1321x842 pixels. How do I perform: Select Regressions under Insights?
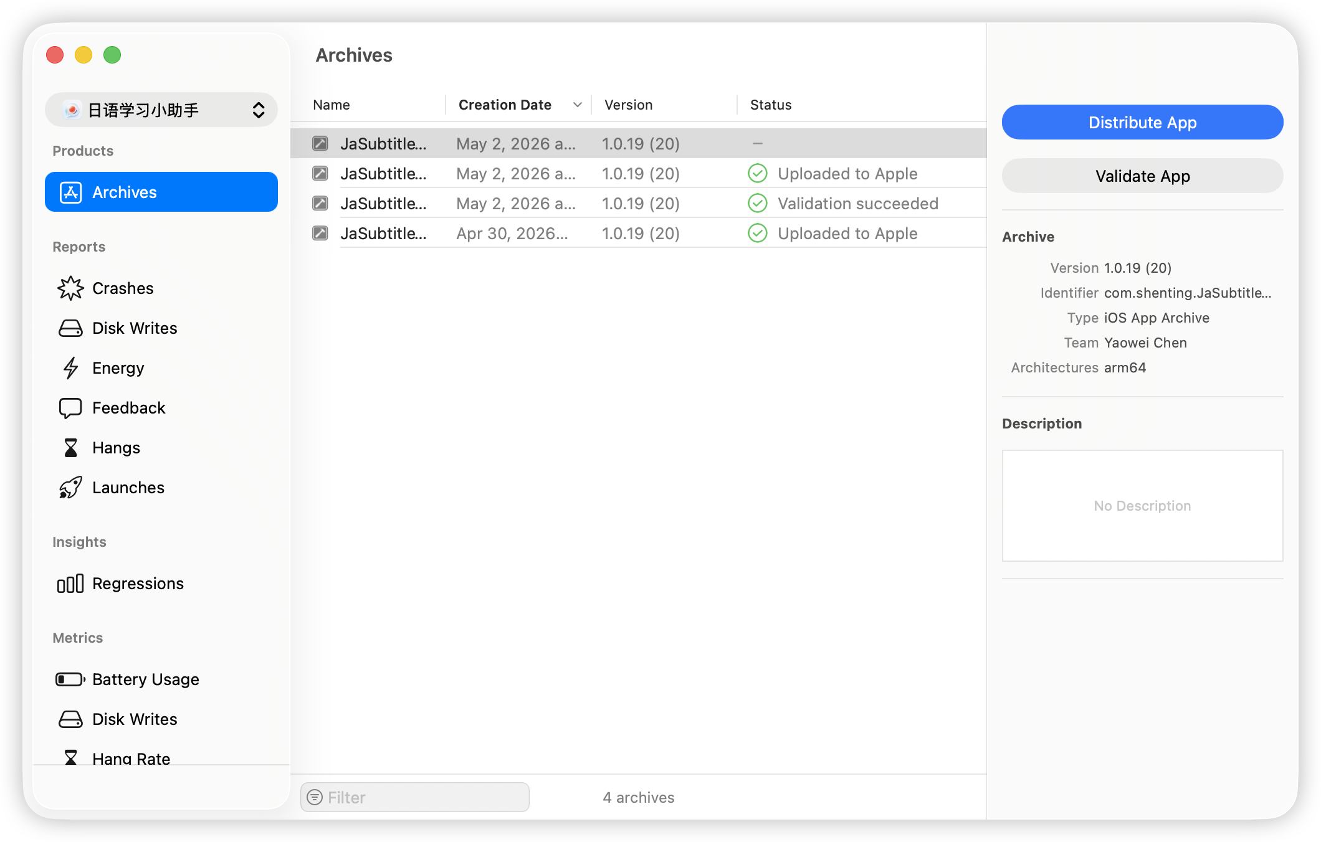click(161, 584)
